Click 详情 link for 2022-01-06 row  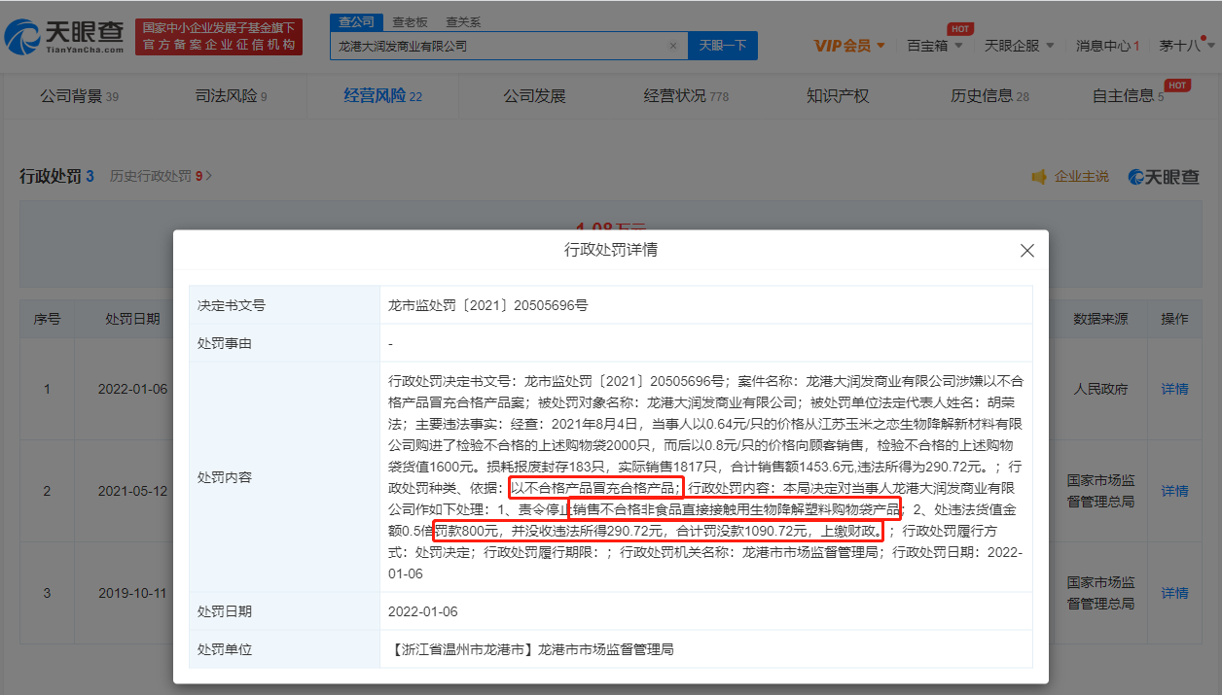tap(1174, 389)
